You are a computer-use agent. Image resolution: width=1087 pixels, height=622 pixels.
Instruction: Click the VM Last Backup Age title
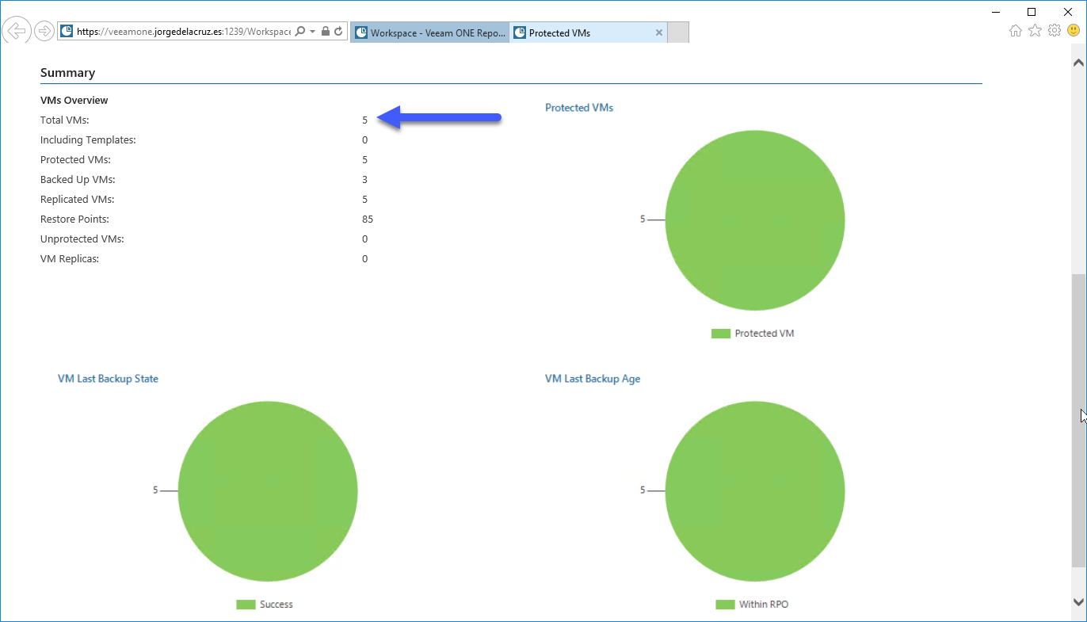[593, 379]
